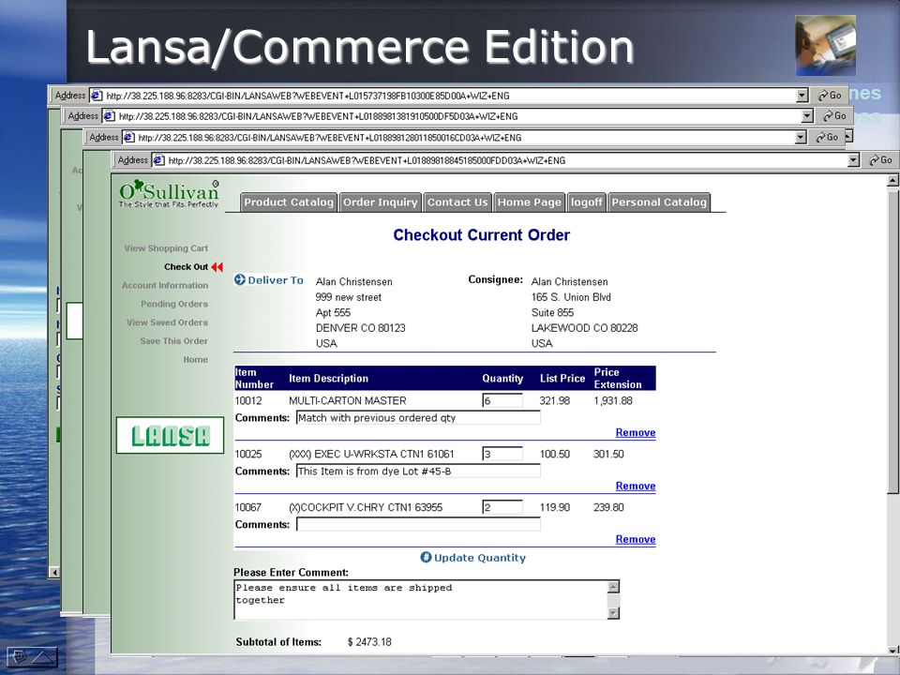The height and width of the screenshot is (675, 900).
Task: Click the page icon in the rearmost address bar
Action: tap(97, 96)
